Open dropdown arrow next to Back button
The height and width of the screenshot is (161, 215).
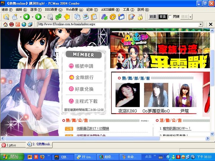[x=33, y=17]
